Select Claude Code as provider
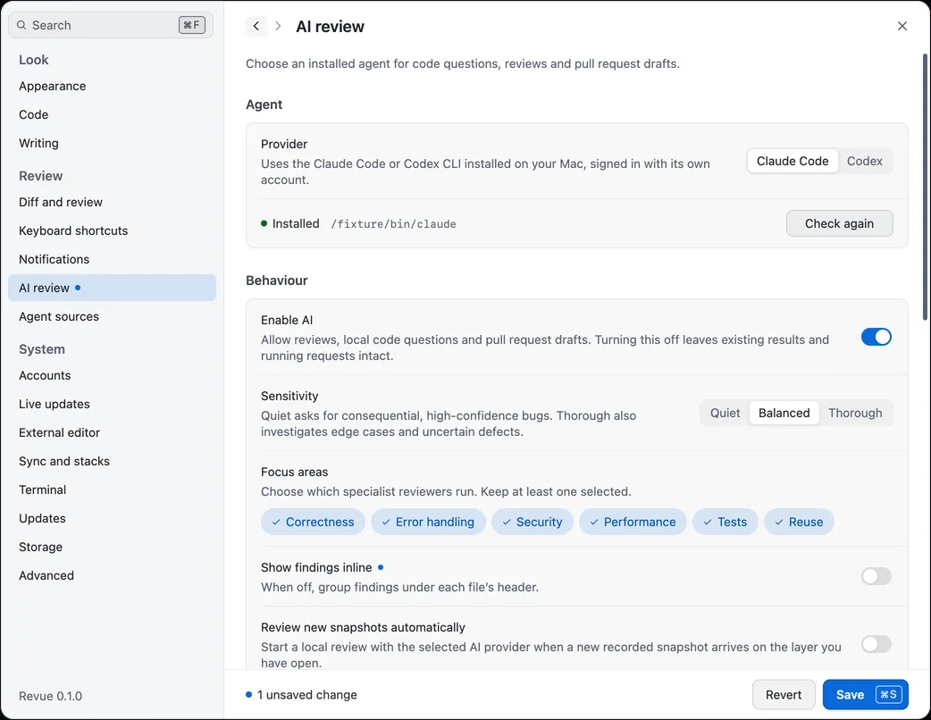The image size is (931, 720). 792,161
